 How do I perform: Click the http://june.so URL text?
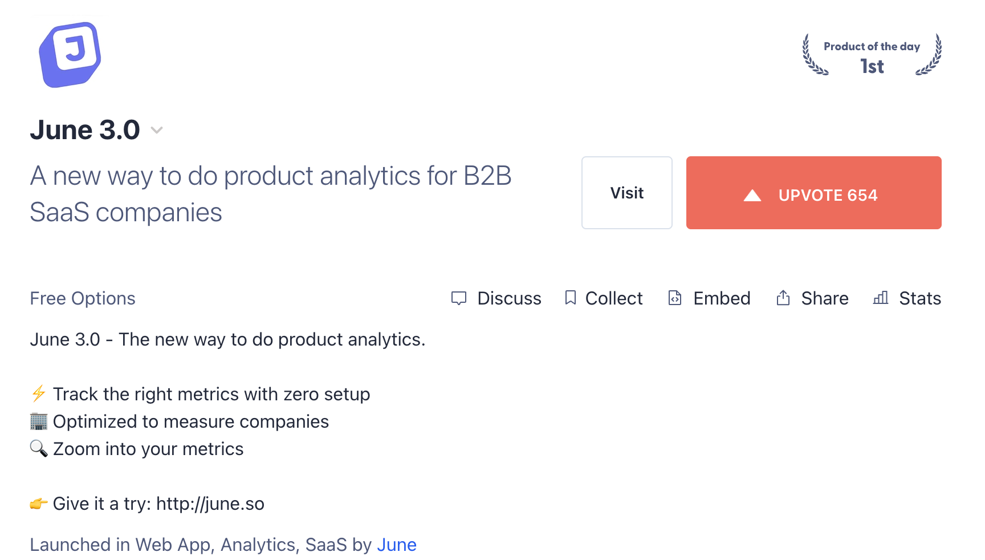210,504
